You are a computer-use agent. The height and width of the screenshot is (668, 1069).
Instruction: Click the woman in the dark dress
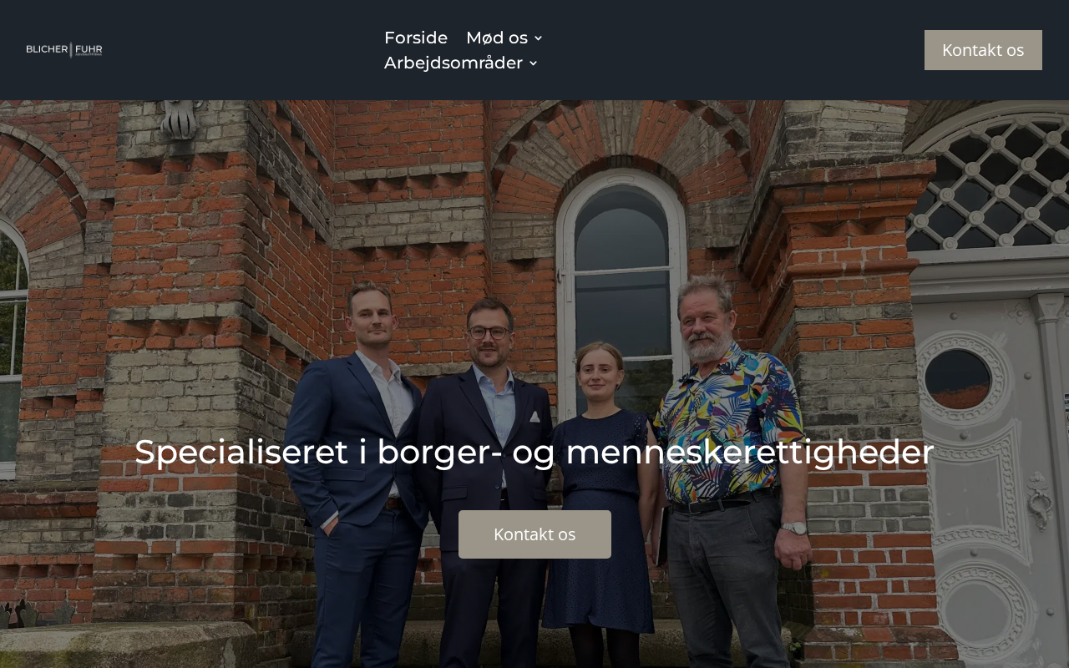(x=600, y=501)
